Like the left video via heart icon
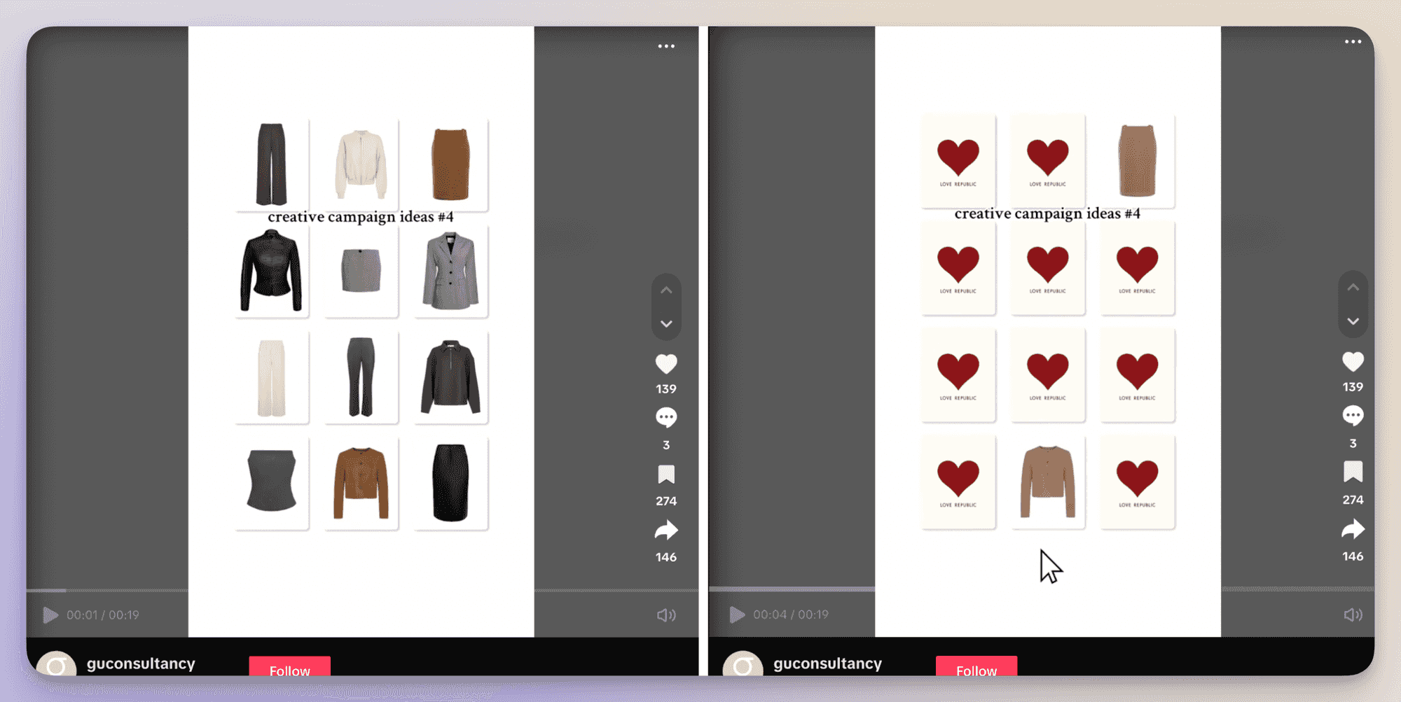Viewport: 1401px width, 702px height. tap(666, 364)
